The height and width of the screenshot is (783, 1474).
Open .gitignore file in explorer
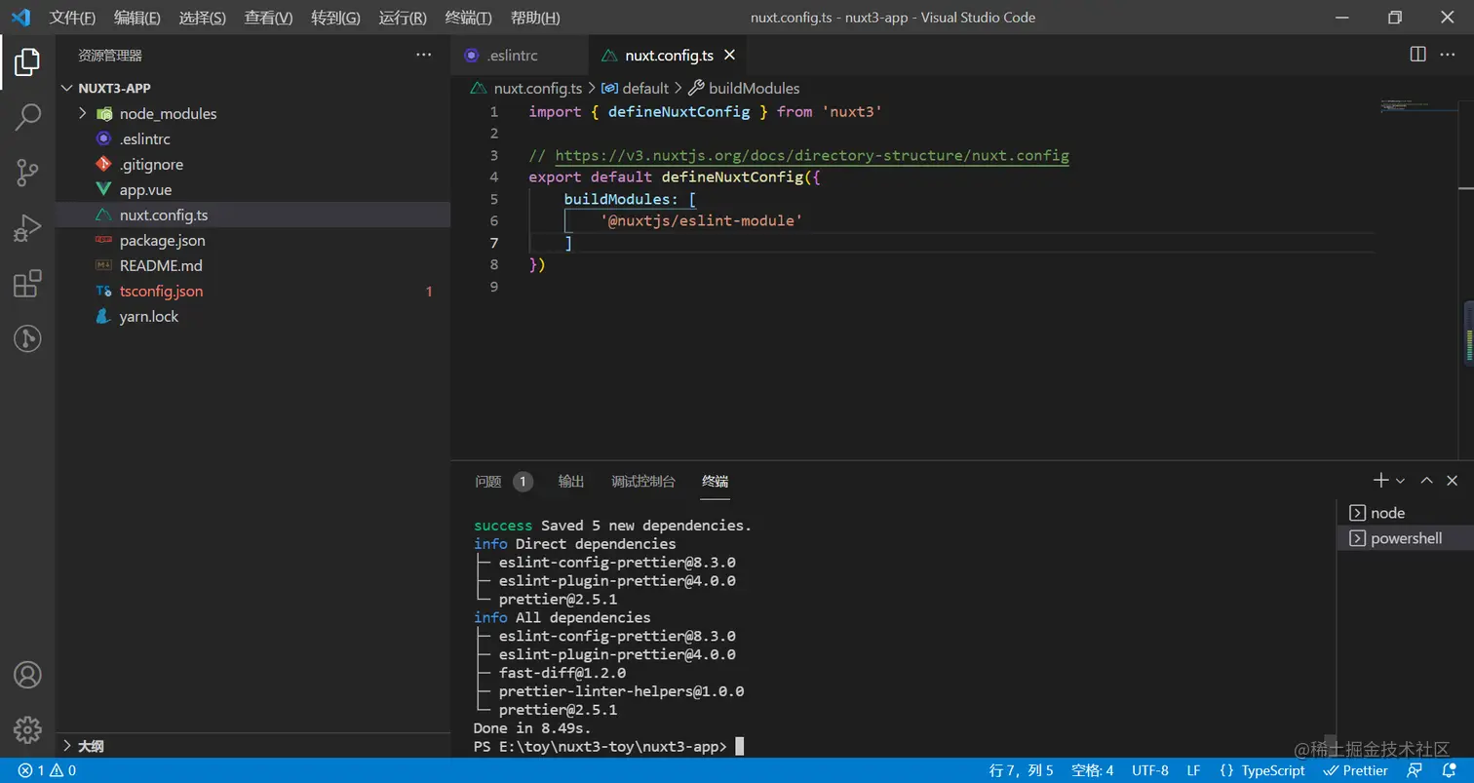coord(253,164)
